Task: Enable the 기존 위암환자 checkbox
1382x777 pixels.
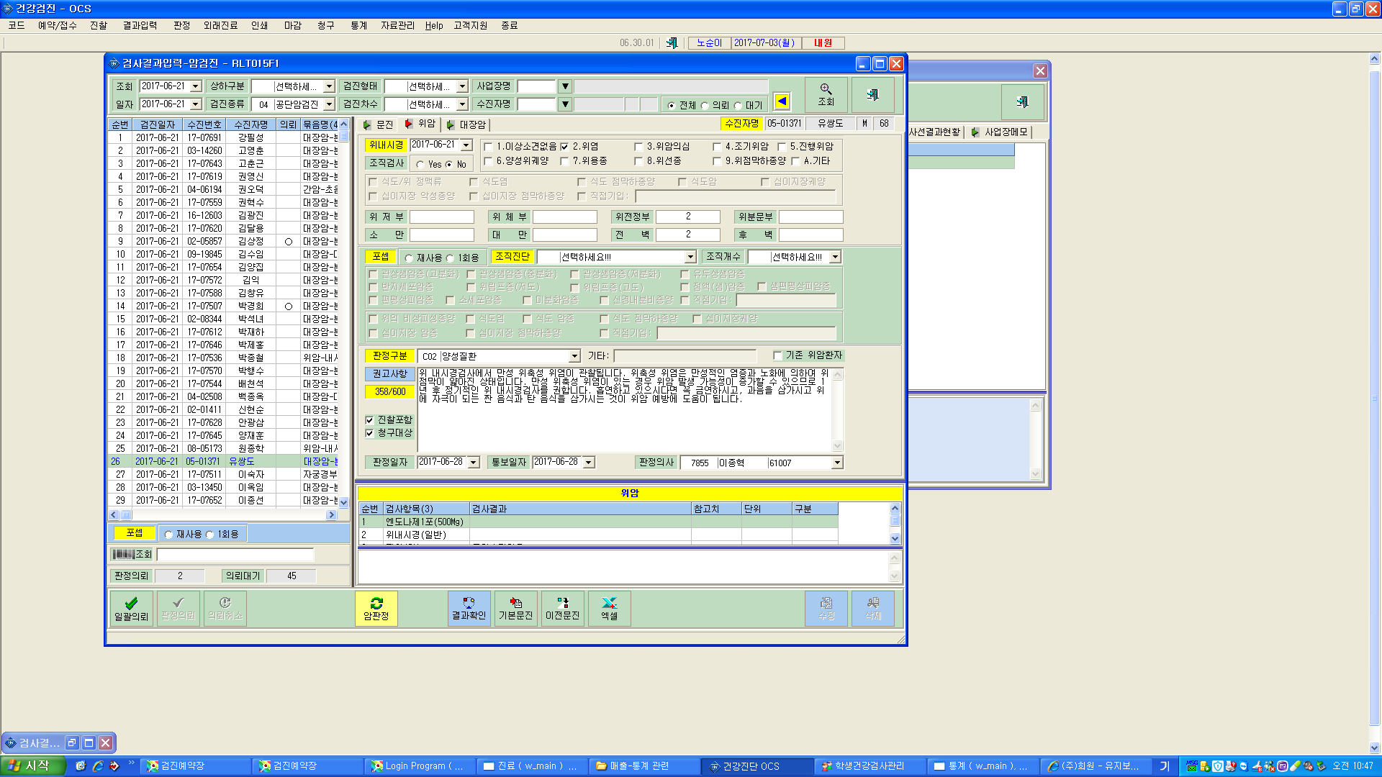Action: pos(777,355)
